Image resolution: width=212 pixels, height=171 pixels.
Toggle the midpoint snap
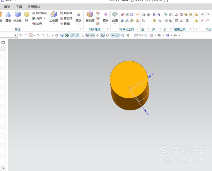(x=77, y=35)
